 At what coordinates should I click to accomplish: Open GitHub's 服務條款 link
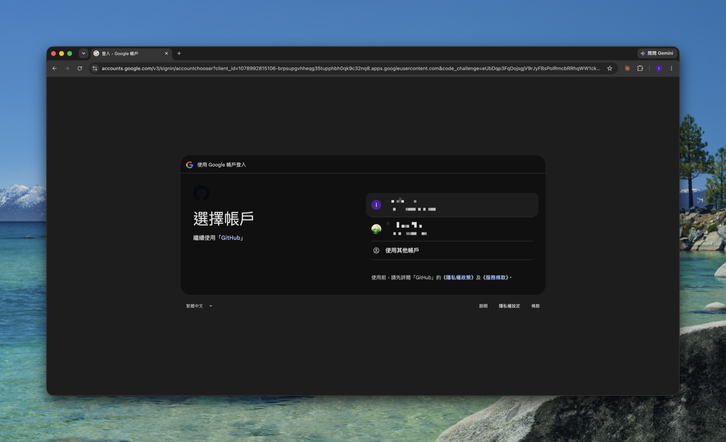click(x=495, y=277)
